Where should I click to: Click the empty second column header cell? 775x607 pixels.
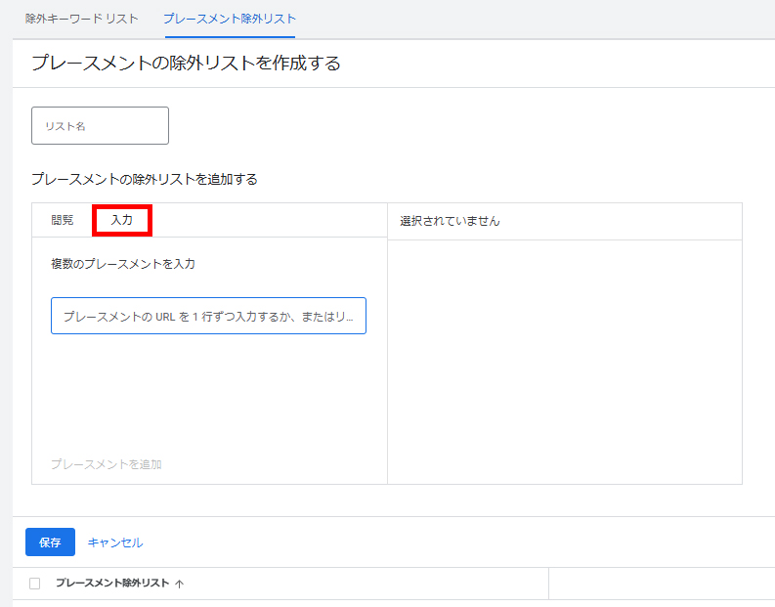tap(661, 584)
